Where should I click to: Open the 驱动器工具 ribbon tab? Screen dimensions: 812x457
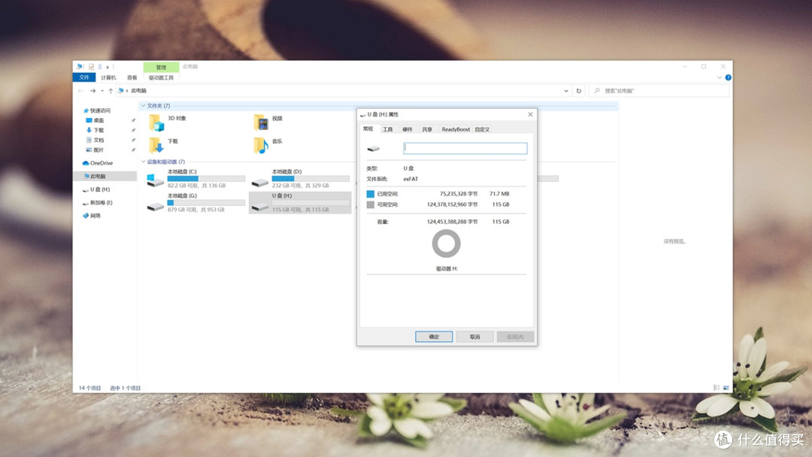161,77
